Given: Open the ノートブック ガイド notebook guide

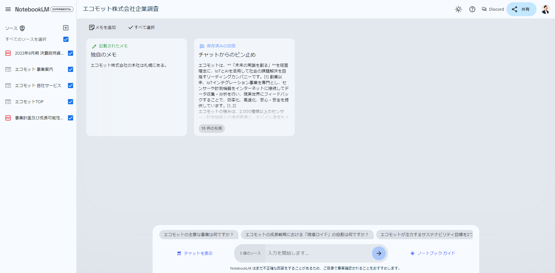Looking at the screenshot, I should (433, 253).
